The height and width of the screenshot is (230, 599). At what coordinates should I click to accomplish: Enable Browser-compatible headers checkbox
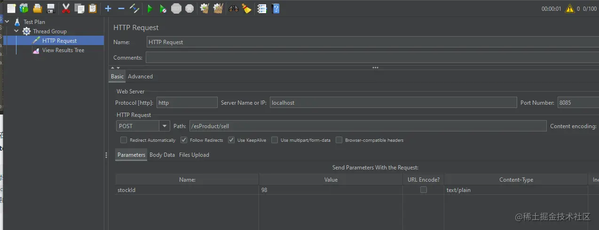339,140
